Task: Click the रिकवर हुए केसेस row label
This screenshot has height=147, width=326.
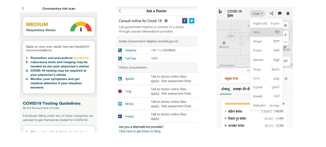Action: pyautogui.click(x=237, y=118)
